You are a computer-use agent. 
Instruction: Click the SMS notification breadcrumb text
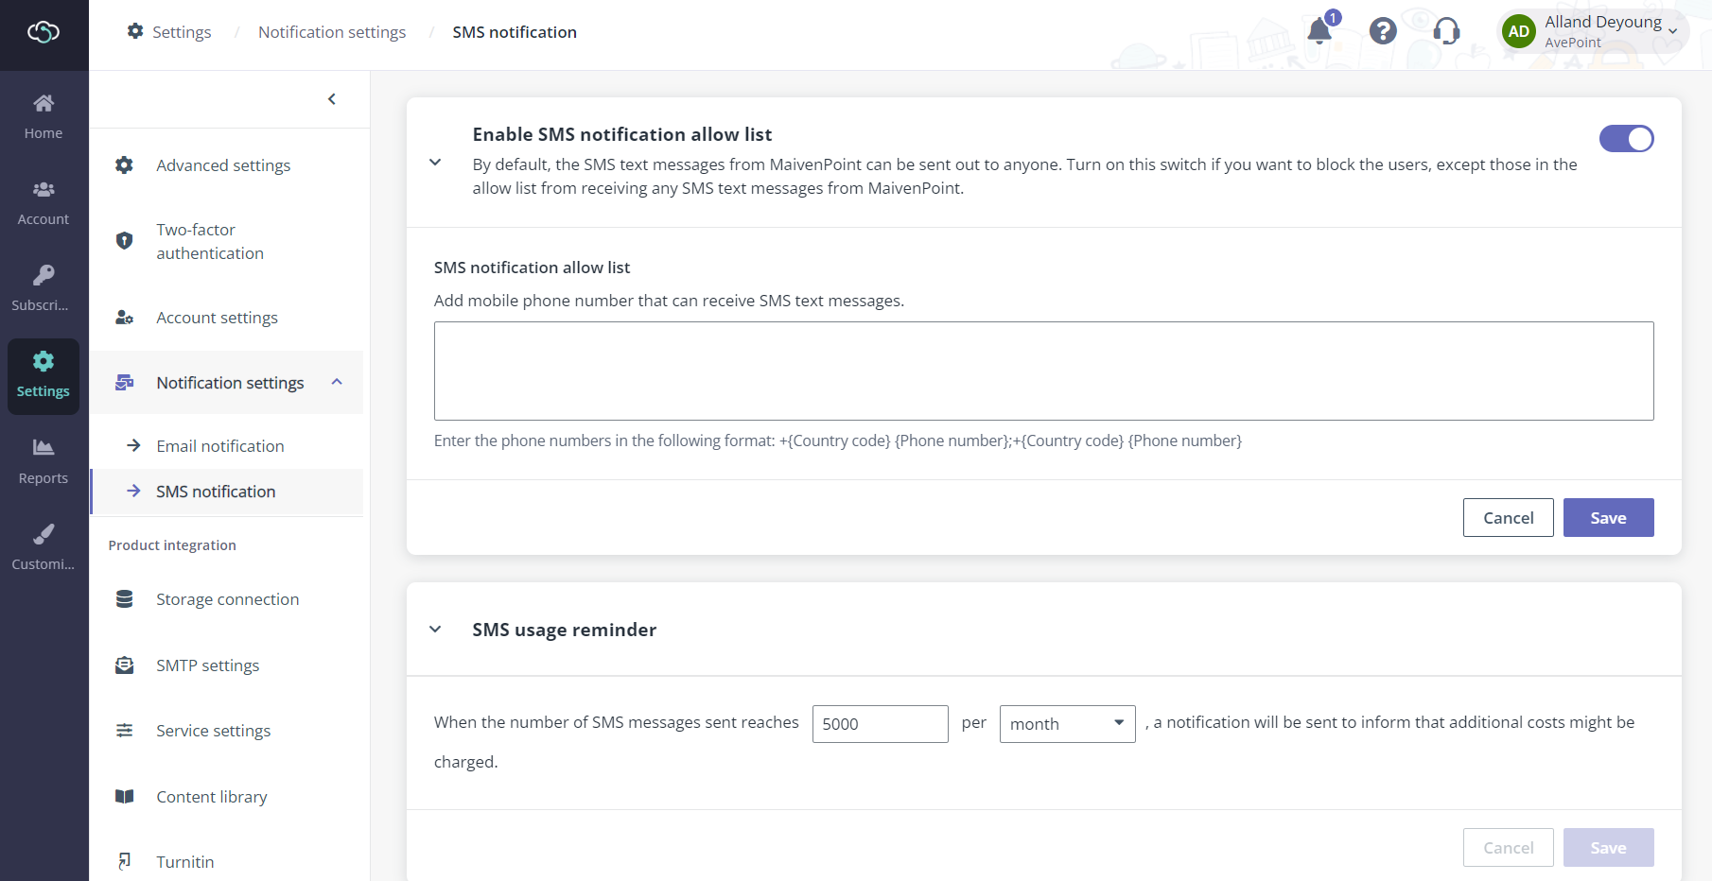[515, 32]
